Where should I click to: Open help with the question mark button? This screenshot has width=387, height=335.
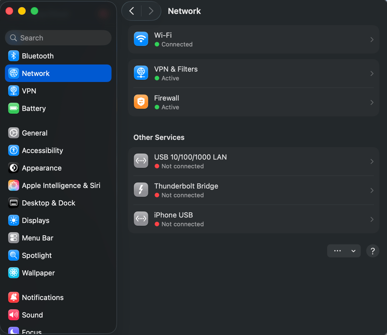click(x=373, y=251)
